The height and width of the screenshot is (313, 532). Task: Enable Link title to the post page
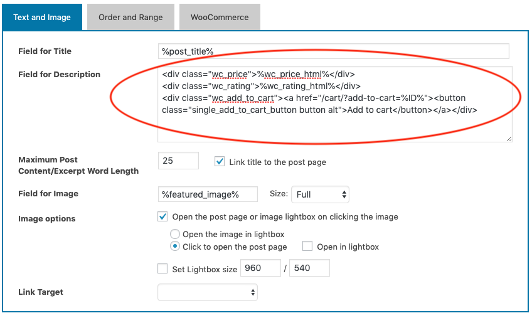(220, 161)
